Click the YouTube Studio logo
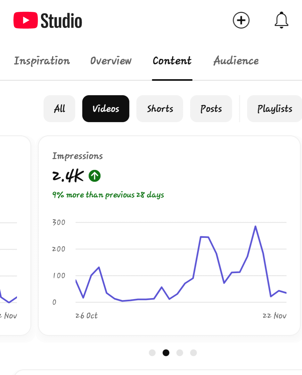 48,21
